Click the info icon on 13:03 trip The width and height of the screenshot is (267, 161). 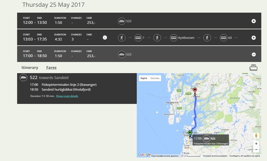click(105, 38)
